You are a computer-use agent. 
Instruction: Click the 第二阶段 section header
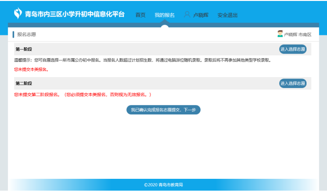coord(24,83)
